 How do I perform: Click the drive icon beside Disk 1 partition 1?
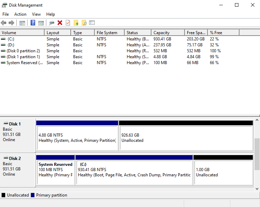3,57
